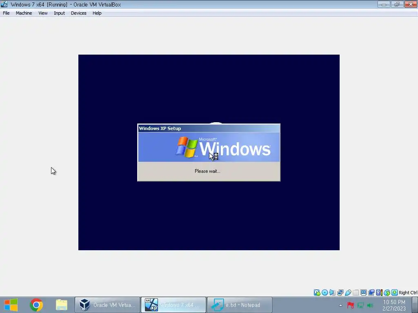Click the volume speaker tray icon
Screen dimensions: 418x313
point(370,305)
